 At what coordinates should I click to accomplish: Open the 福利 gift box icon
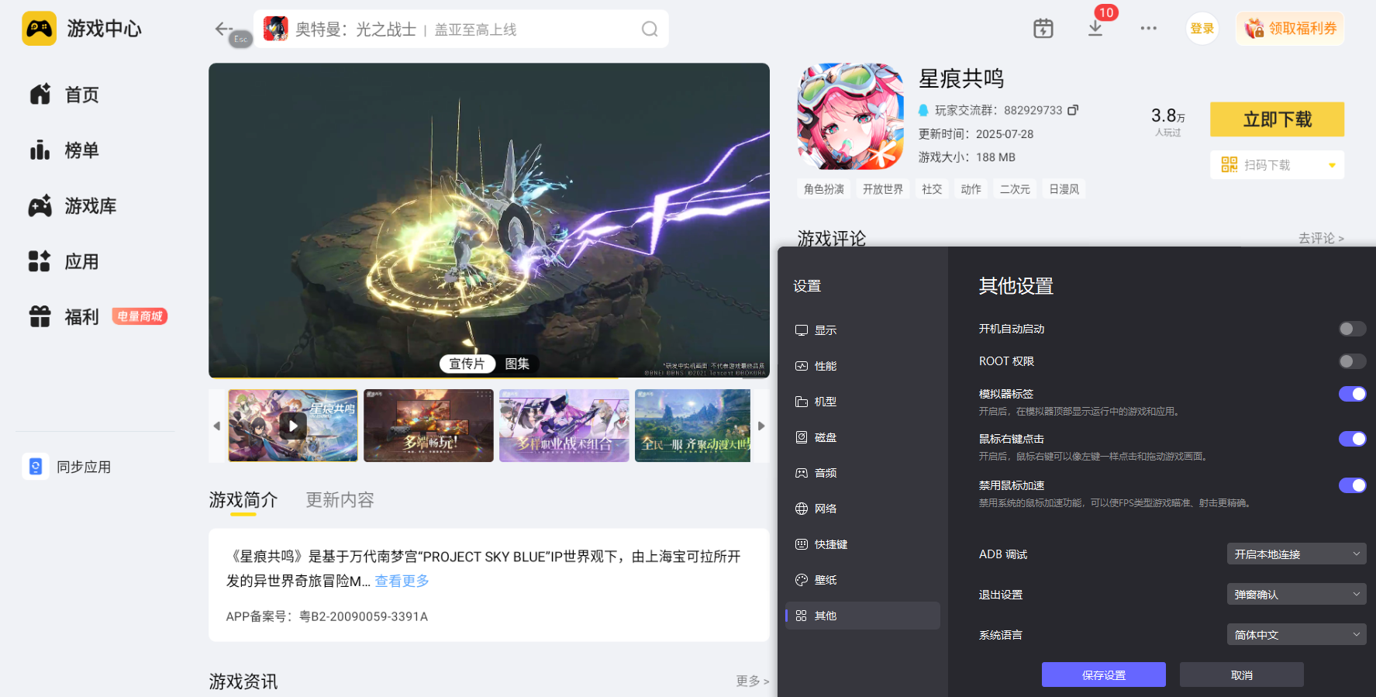[40, 317]
